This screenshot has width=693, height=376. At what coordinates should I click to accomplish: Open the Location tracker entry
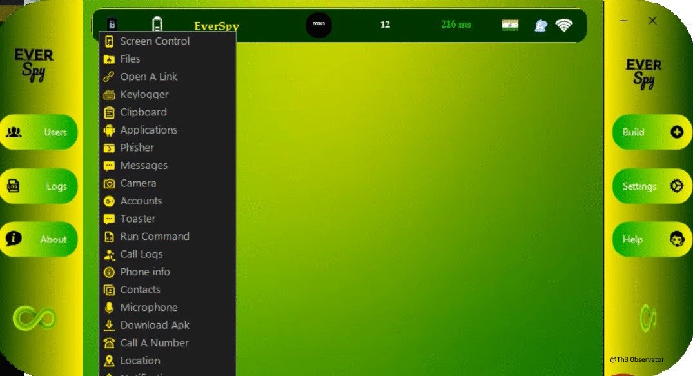tap(140, 361)
